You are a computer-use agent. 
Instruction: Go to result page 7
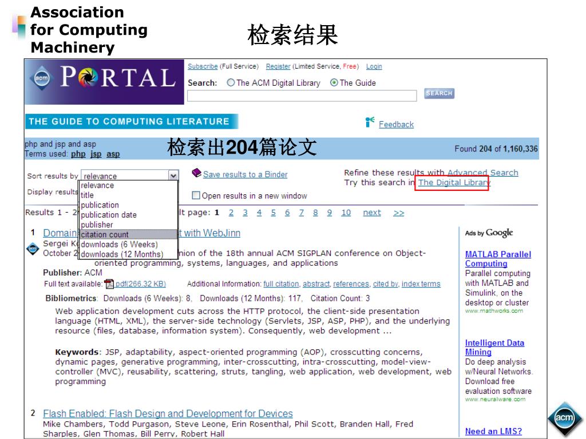pos(301,213)
